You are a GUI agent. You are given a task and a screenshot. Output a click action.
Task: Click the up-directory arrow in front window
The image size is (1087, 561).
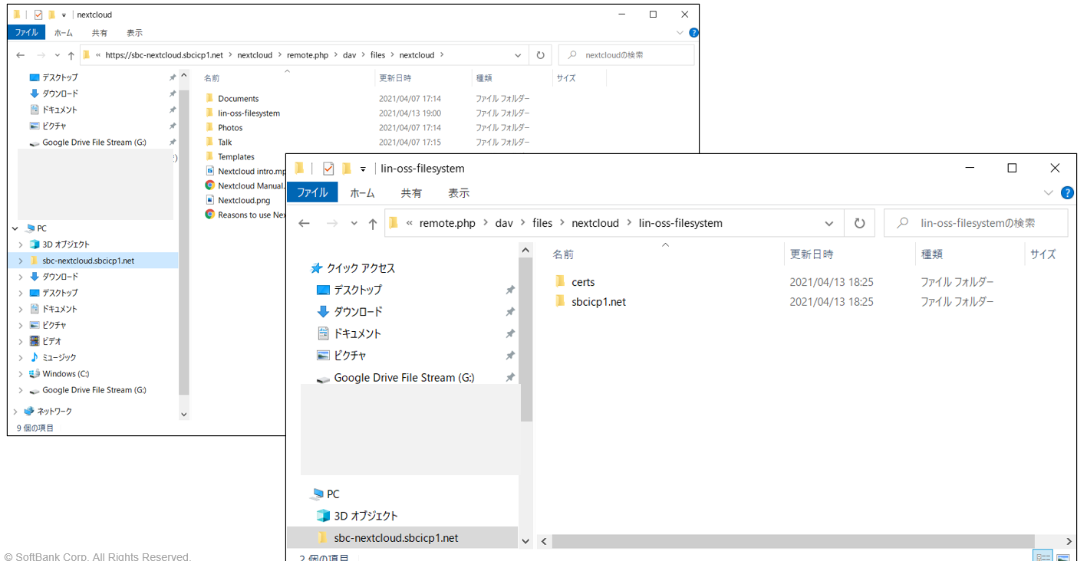pyautogui.click(x=373, y=223)
